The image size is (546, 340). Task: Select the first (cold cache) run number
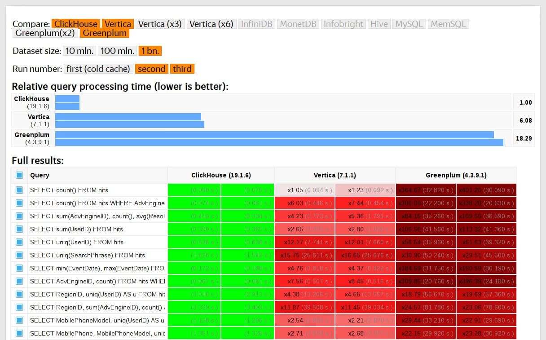[x=98, y=69]
